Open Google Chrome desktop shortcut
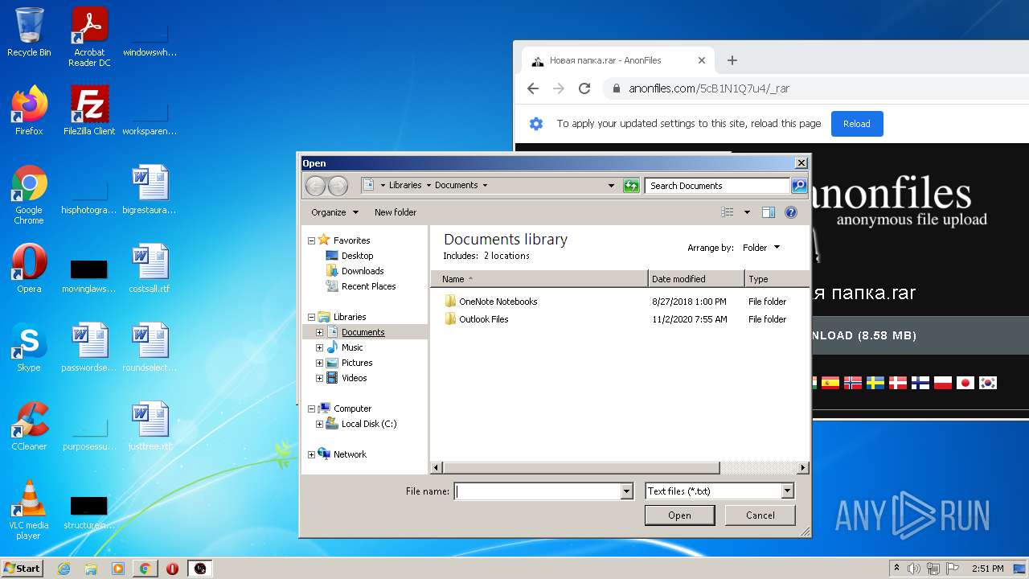This screenshot has height=579, width=1029. pyautogui.click(x=29, y=195)
